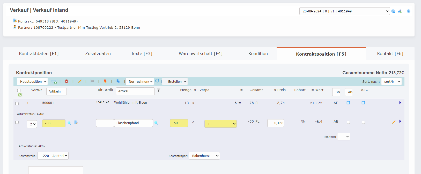Click the blue refresh icon beside Nur rechnung
This screenshot has height=174, width=421.
[157, 81]
